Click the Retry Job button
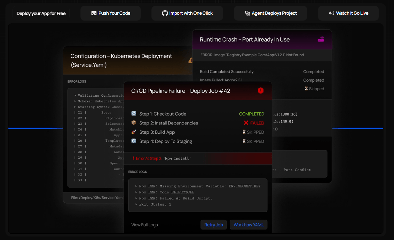 (214, 225)
